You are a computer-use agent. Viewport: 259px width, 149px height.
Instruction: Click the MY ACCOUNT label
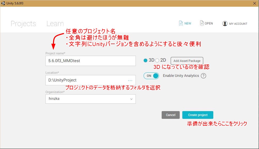[x=238, y=24]
